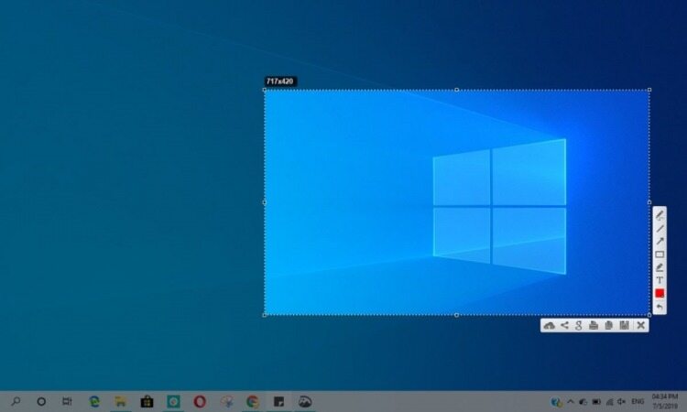Screen dimensions: 687x412
Task: Print the captured screenshot icon
Action: [x=594, y=325]
